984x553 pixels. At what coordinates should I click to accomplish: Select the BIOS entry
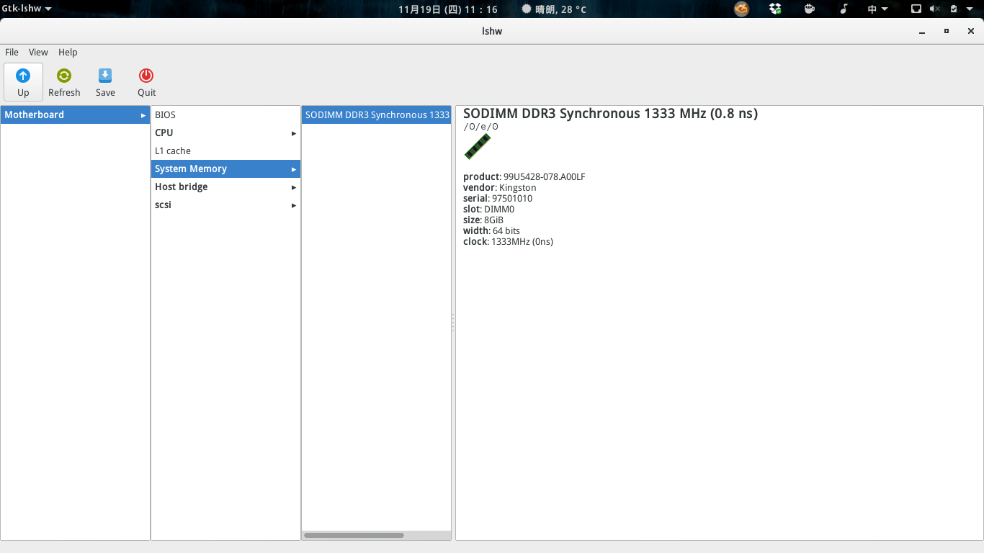pyautogui.click(x=165, y=114)
